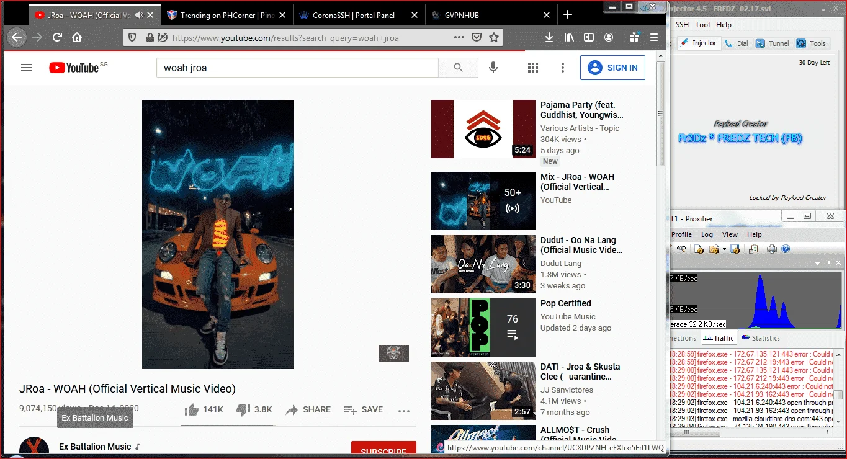847x459 pixels.
Task: Bookmark this page with the star
Action: click(494, 38)
